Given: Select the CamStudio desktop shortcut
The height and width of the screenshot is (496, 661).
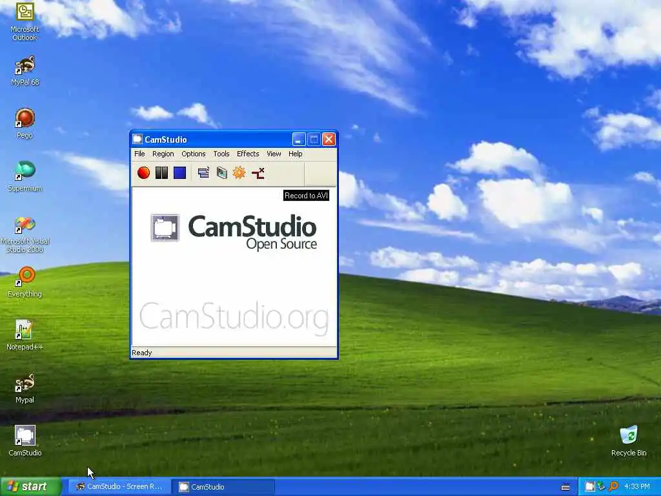Looking at the screenshot, I should click(x=25, y=441).
